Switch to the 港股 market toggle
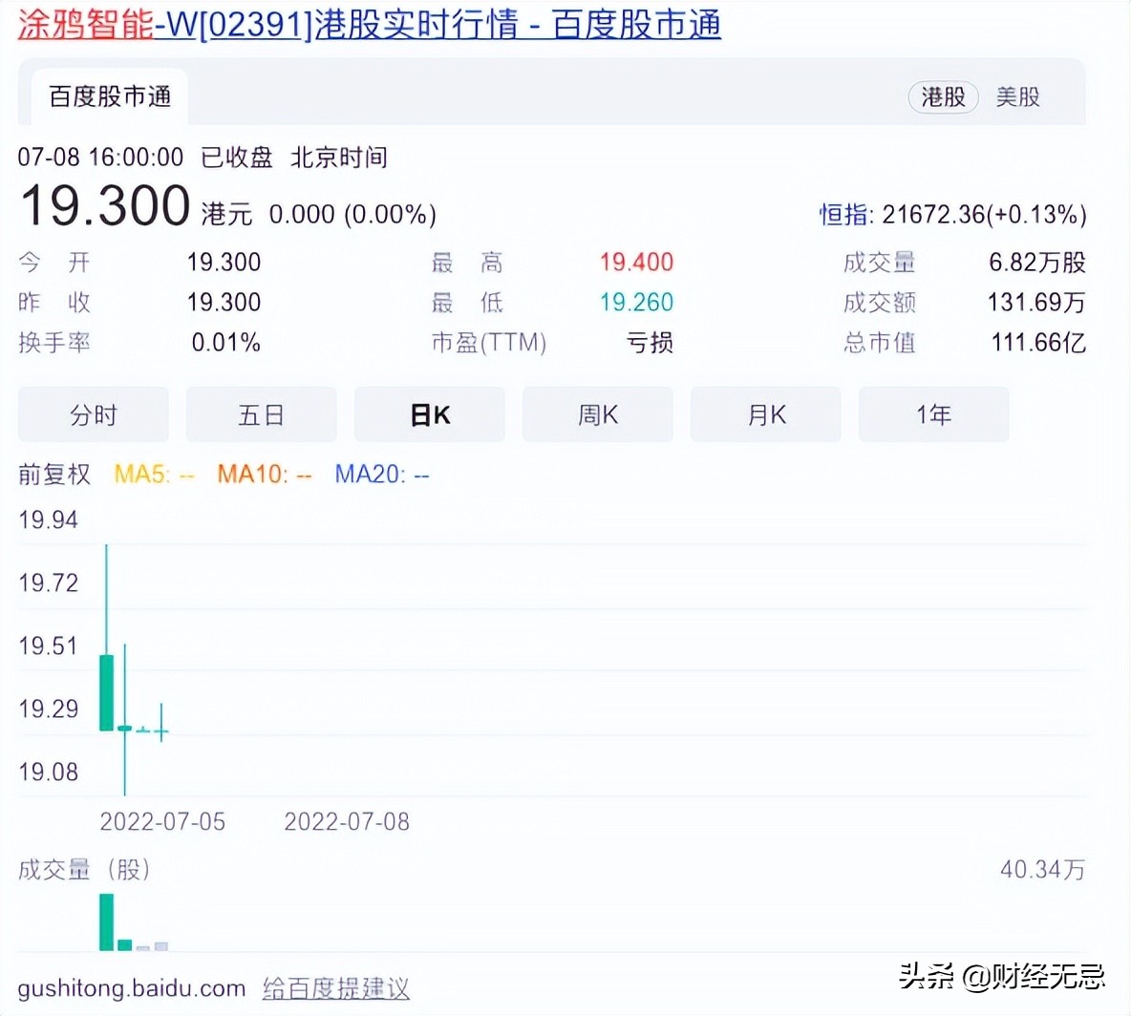This screenshot has width=1131, height=1016. [x=943, y=96]
